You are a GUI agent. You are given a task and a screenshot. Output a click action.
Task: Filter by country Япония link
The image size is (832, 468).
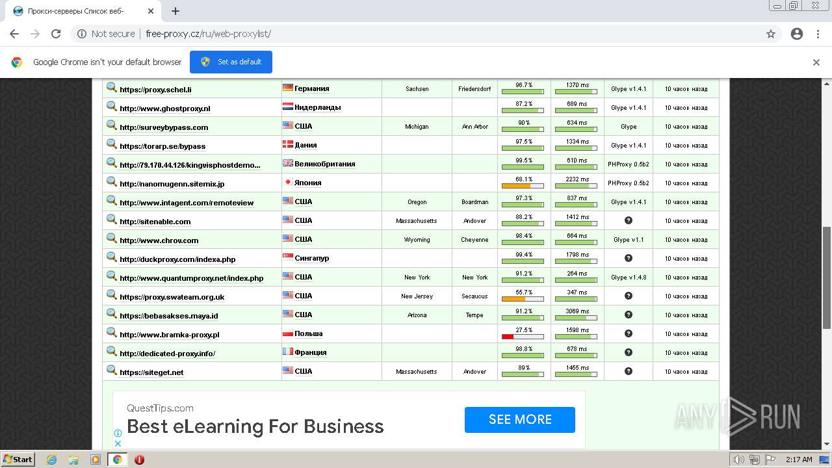point(307,183)
